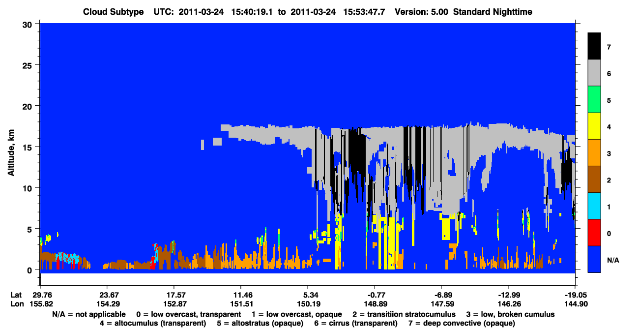Click the colorbar label 'N/A'
The image size is (639, 328).
click(x=612, y=260)
